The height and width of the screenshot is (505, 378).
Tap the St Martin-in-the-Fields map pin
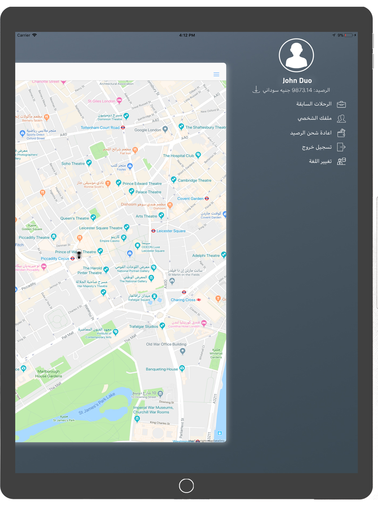click(172, 281)
